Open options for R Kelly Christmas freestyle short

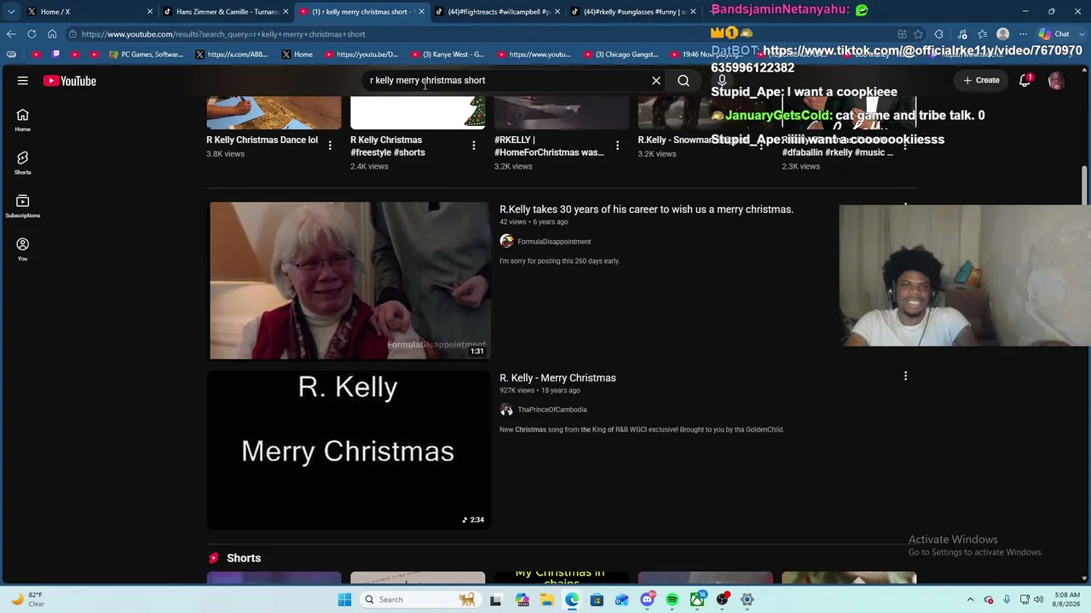pos(474,146)
